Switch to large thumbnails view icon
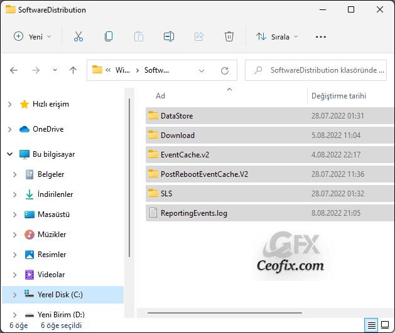The image size is (395, 333). pyautogui.click(x=385, y=325)
